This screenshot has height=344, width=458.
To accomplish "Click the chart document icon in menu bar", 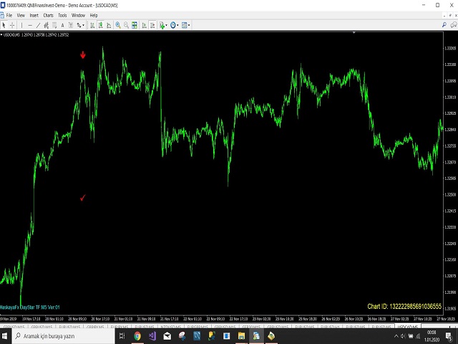I will click(2, 16).
